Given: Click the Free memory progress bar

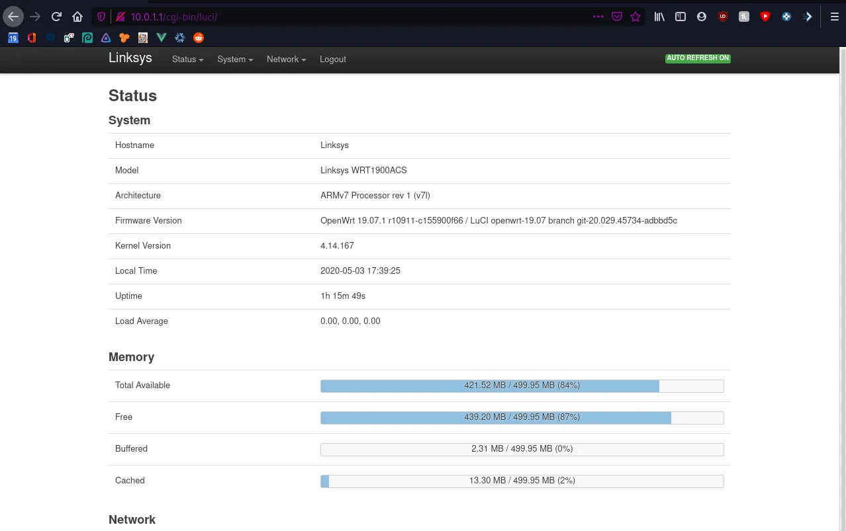Looking at the screenshot, I should tap(522, 417).
